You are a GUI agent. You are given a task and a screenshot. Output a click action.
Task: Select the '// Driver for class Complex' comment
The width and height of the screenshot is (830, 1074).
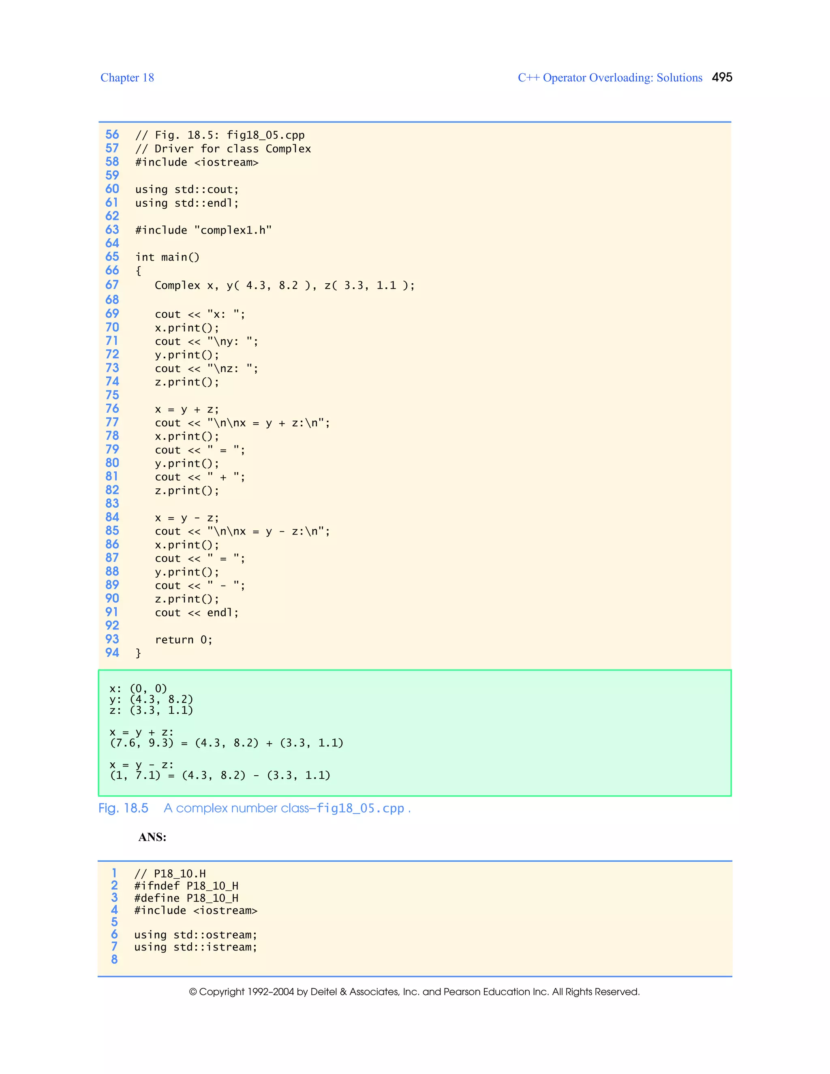(223, 149)
